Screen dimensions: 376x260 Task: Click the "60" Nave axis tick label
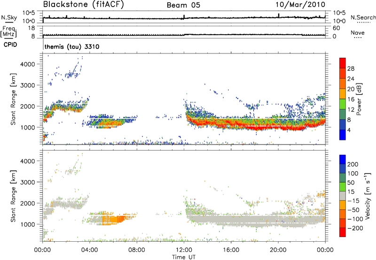click(x=336, y=28)
